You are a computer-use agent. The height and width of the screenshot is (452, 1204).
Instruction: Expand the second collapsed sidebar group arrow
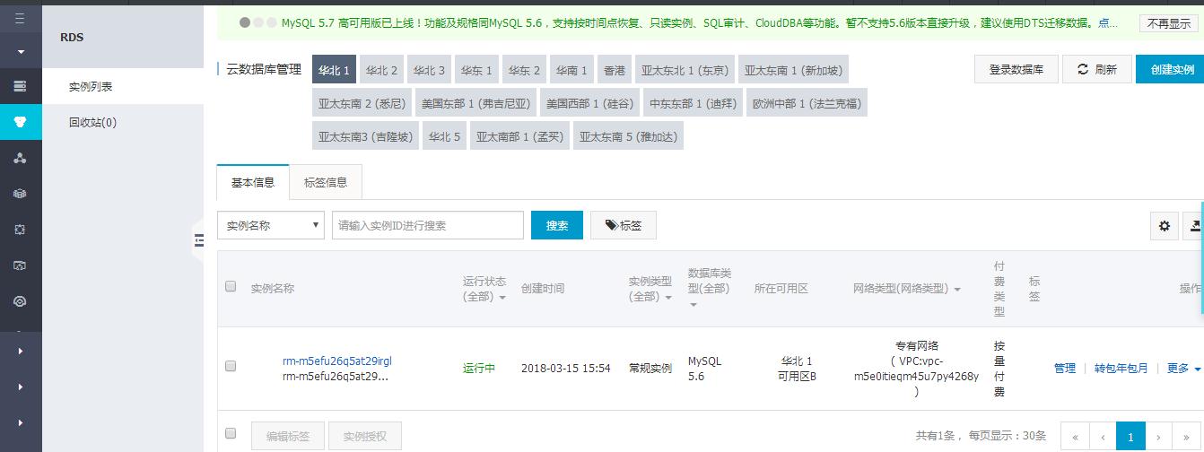[21, 387]
